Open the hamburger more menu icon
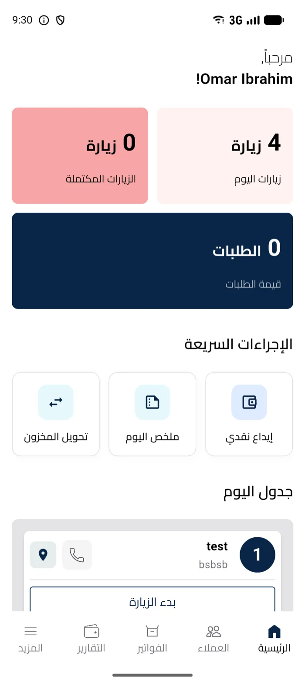 [30, 631]
